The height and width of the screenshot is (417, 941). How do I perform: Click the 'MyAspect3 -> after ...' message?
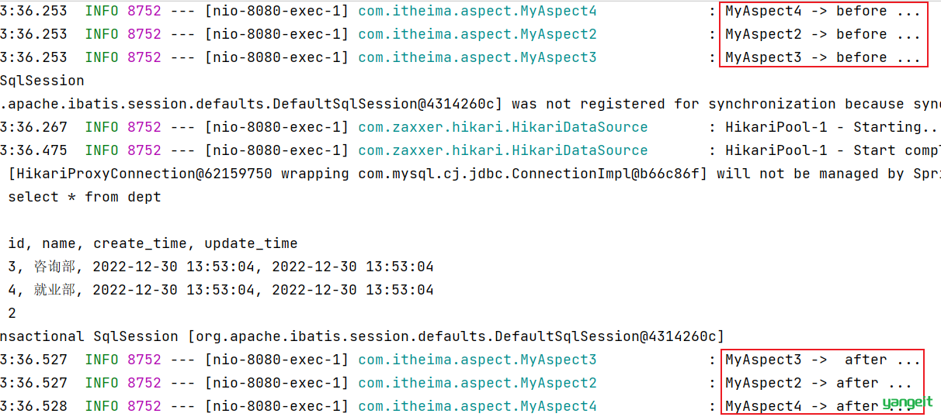click(823, 360)
